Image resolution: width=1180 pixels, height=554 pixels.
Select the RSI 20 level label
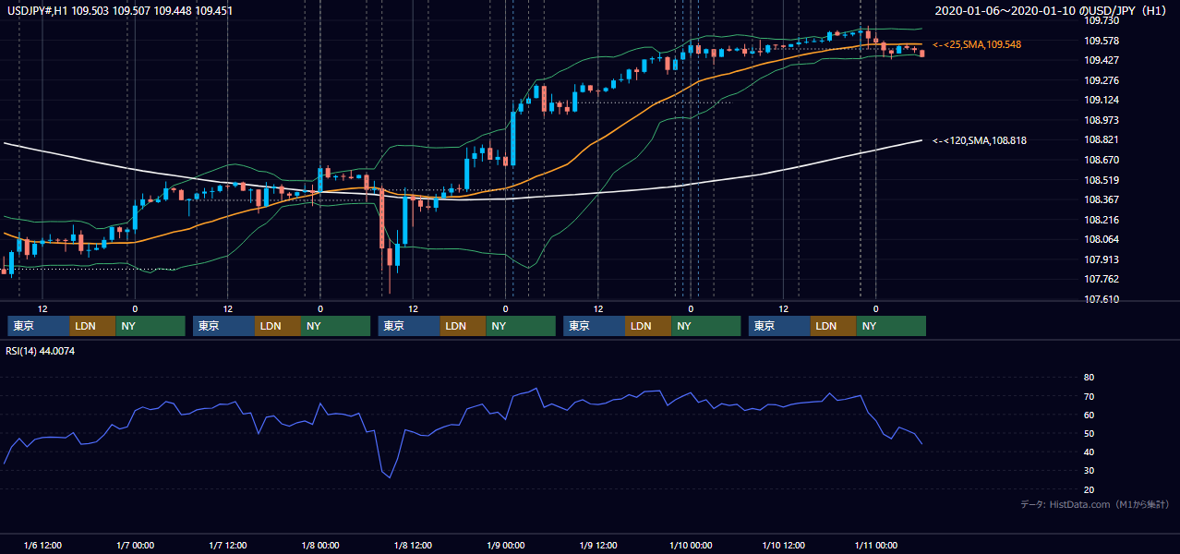(x=1089, y=489)
